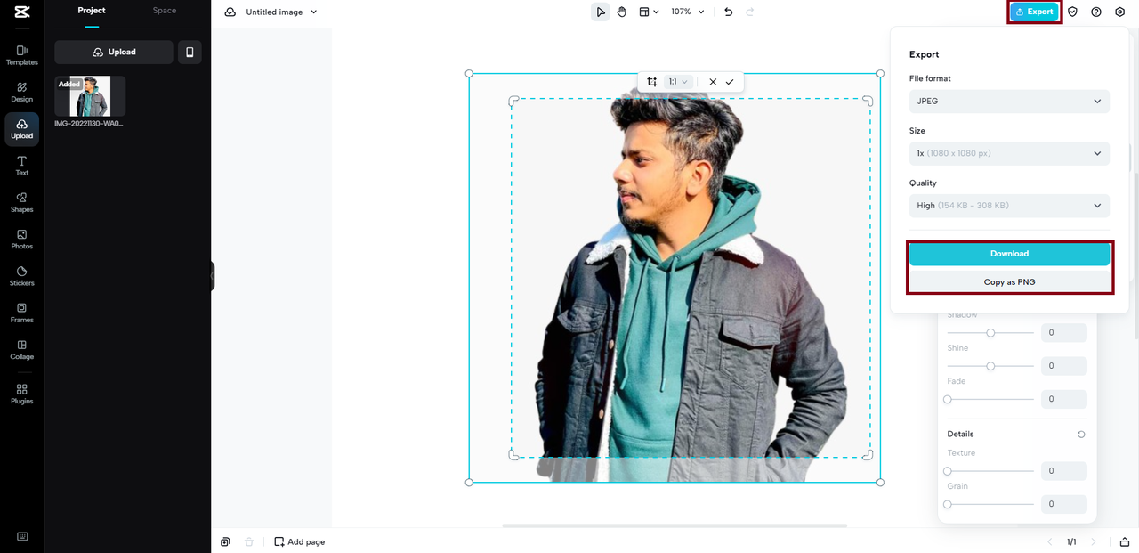
Task: Click the Download button
Action: (x=1009, y=254)
